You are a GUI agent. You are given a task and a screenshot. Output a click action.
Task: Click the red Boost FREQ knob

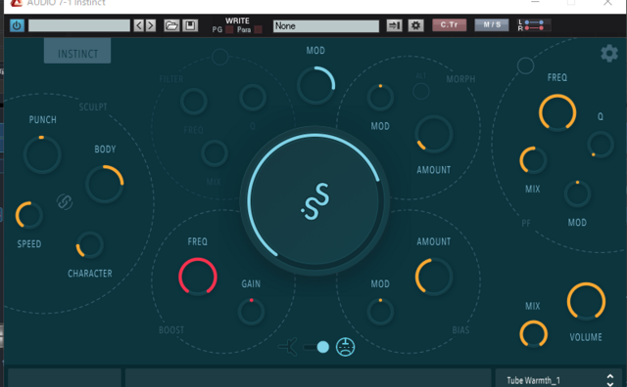pos(198,277)
